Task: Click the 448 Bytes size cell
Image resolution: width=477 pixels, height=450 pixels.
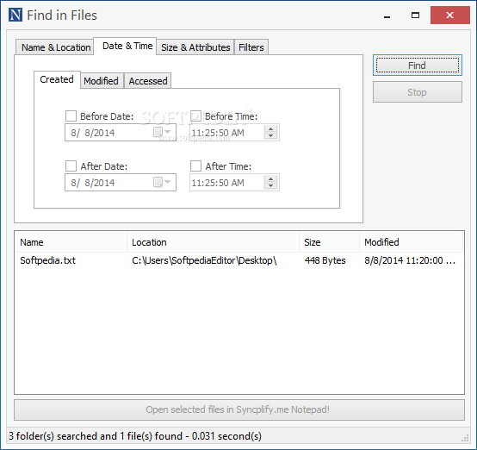Action: click(325, 260)
